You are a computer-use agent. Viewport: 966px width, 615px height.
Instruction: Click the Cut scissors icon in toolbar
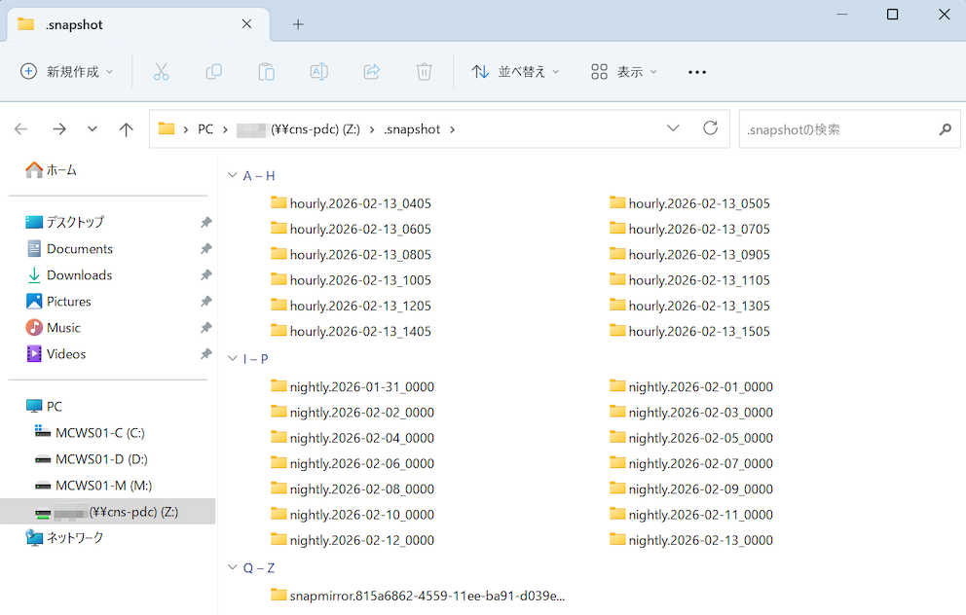point(162,72)
